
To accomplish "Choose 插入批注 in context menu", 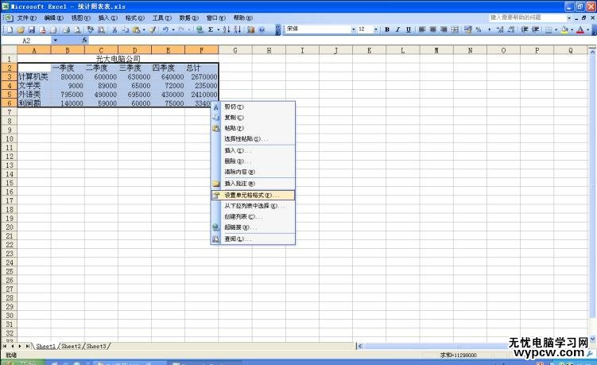I will 253,184.
